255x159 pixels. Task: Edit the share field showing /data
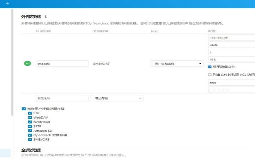click(232, 45)
